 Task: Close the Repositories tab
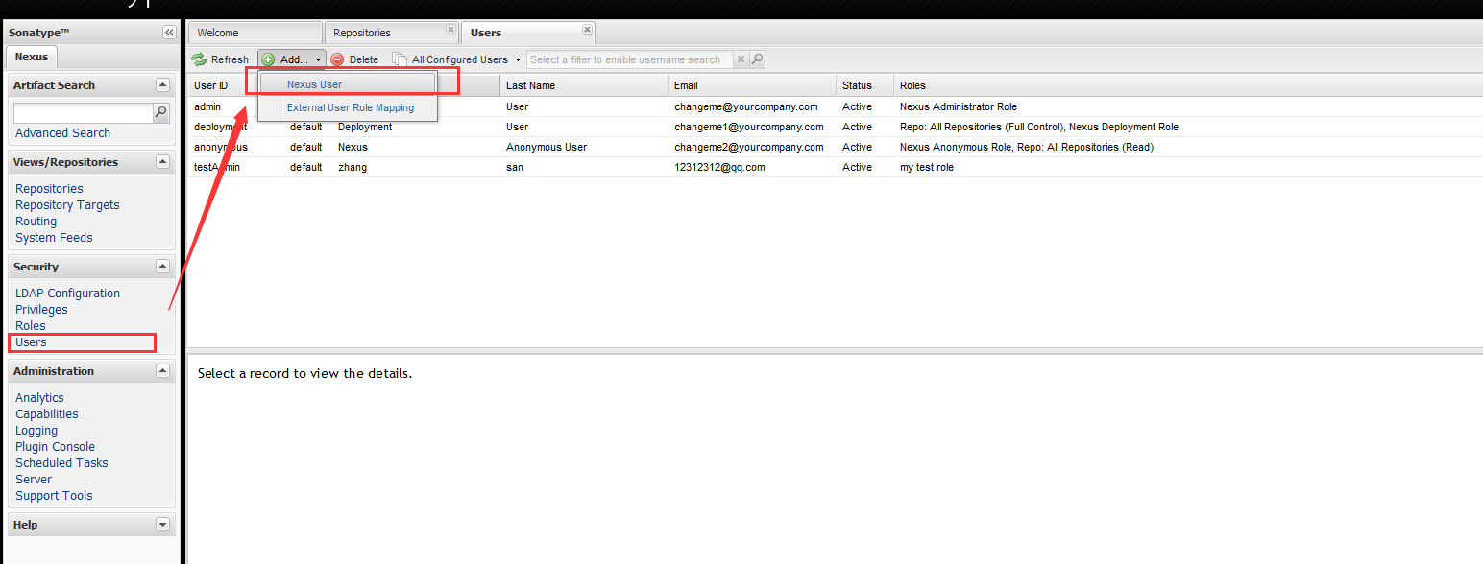451,29
